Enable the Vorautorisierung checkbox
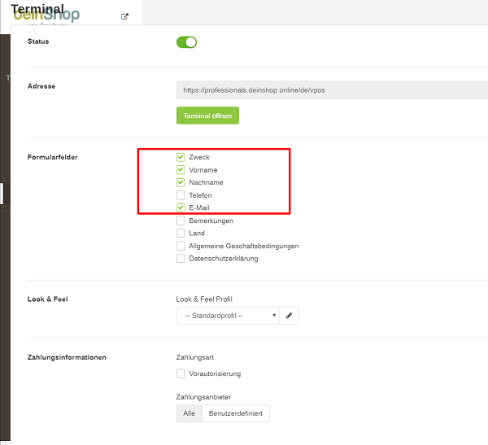488x445 pixels. click(x=181, y=373)
